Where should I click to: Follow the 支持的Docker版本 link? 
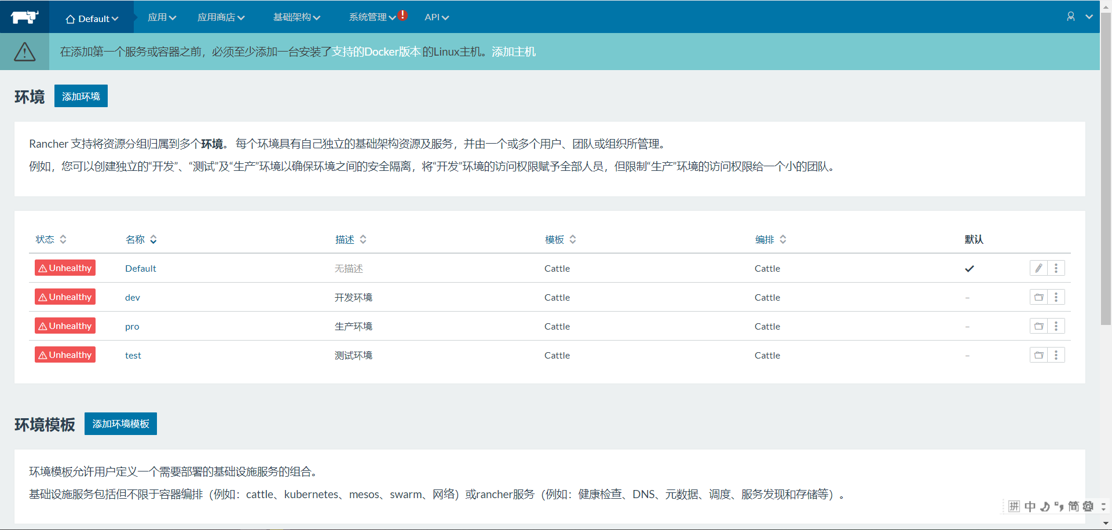click(x=376, y=52)
